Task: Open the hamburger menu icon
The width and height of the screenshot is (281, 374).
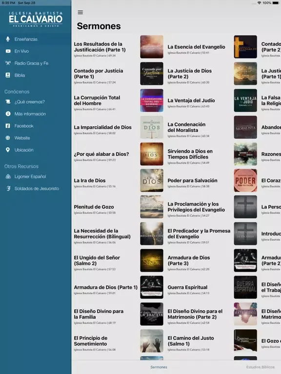Action: 80,12
